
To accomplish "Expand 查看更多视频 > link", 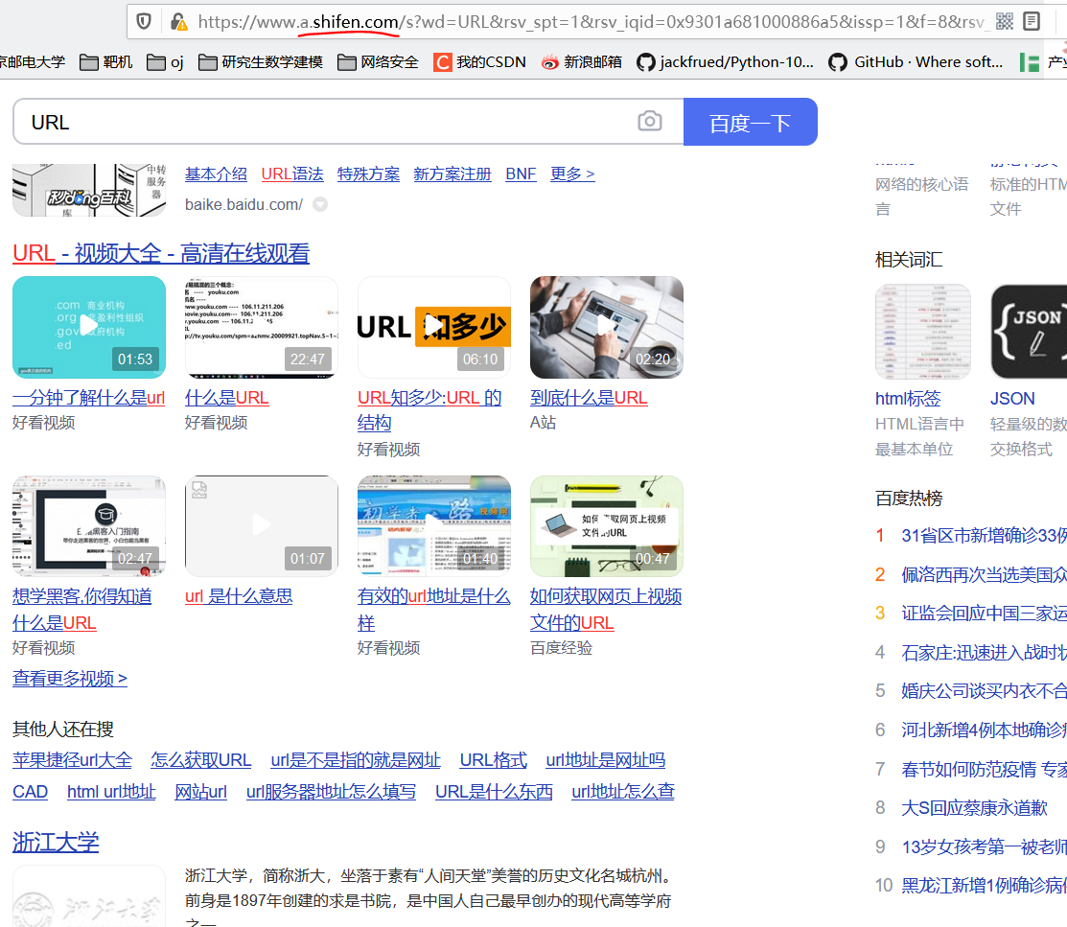I will point(69,679).
